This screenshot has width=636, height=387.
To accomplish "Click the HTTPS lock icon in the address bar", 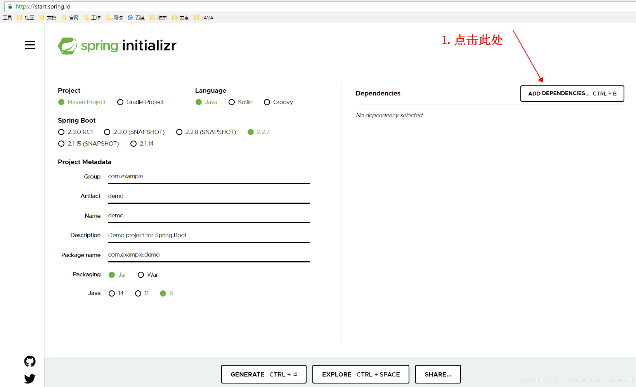I will [x=9, y=6].
